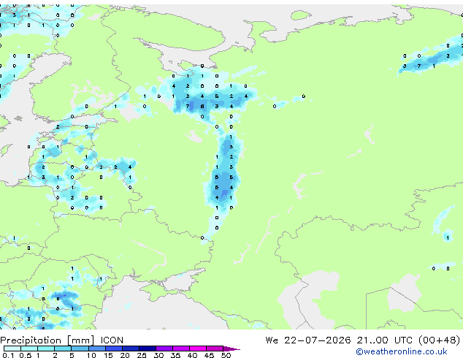The image size is (463, 358).
Task: Pick the 1–2 mm legend swatch
Action: point(46,349)
